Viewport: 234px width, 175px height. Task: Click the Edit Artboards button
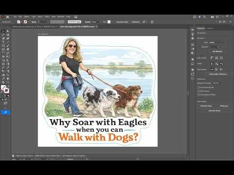(x=217, y=52)
